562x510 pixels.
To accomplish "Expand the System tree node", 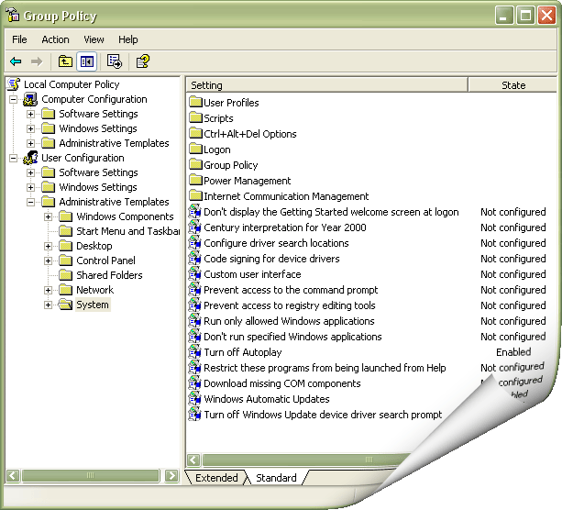I will point(48,305).
